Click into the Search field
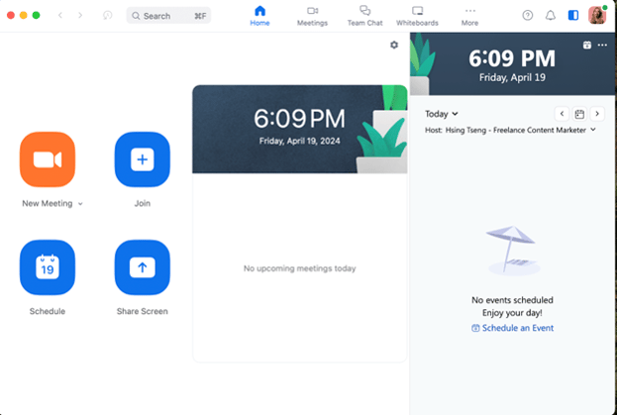The image size is (617, 415). [168, 16]
